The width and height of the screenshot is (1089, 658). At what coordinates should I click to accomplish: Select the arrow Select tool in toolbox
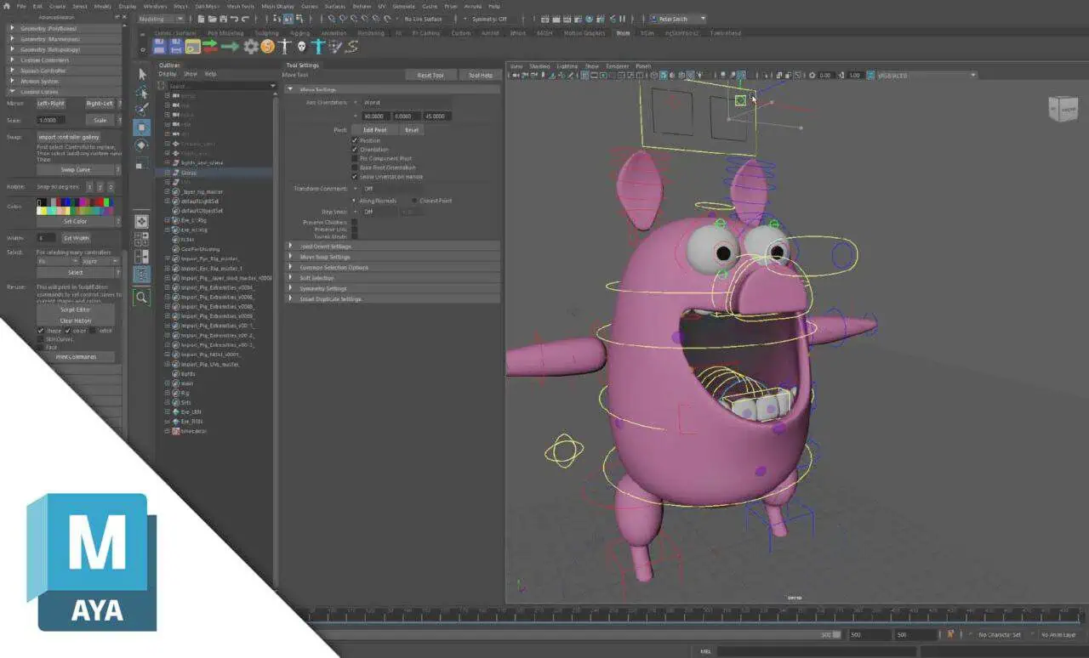[142, 74]
